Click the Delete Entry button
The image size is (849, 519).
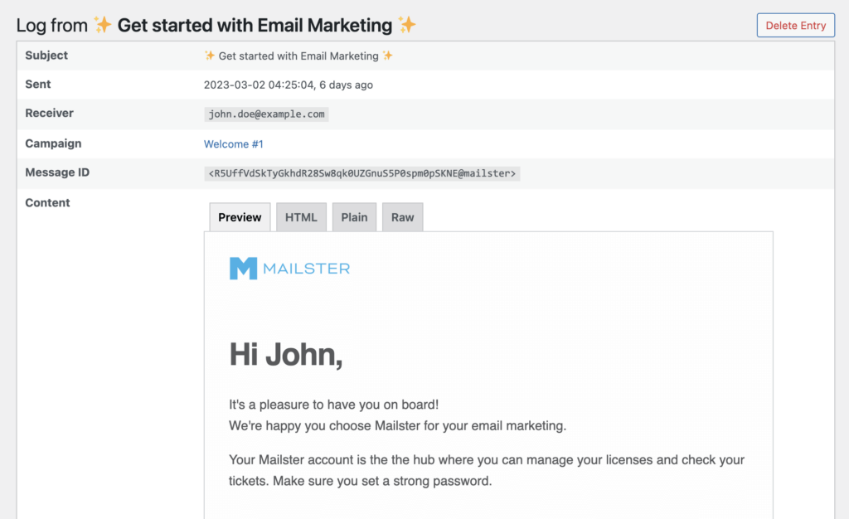point(795,26)
